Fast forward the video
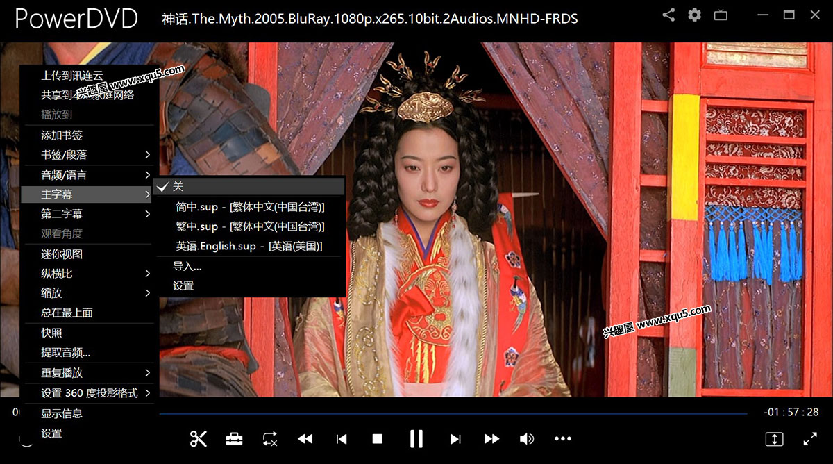Screen dimensions: 833x464 coord(491,438)
